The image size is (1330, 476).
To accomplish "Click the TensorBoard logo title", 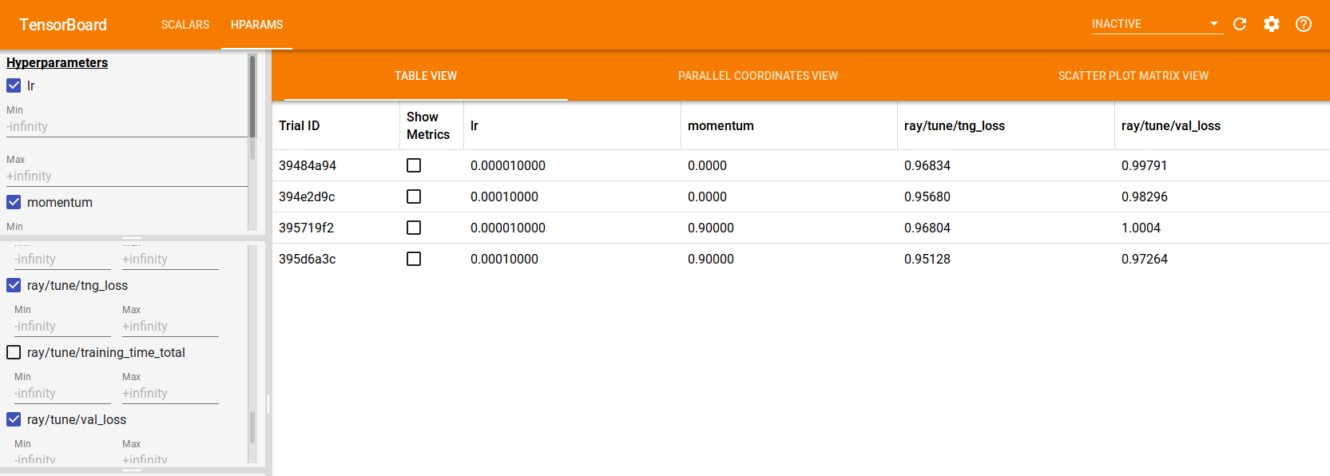I will coord(63,25).
